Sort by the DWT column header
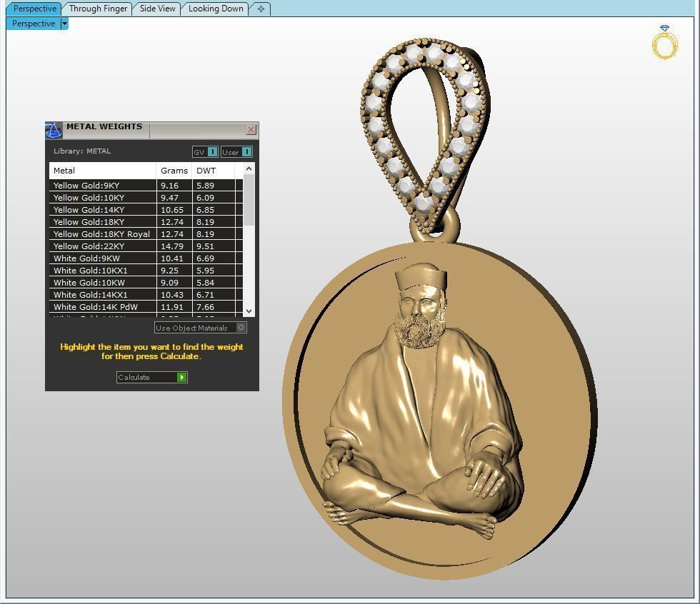Viewport: 700px width, 604px height. (213, 171)
